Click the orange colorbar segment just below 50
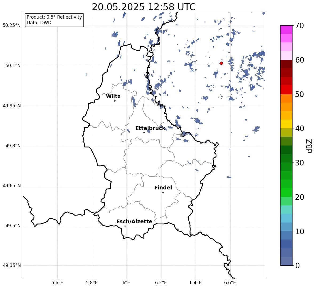The image size is (316, 288). [286, 98]
